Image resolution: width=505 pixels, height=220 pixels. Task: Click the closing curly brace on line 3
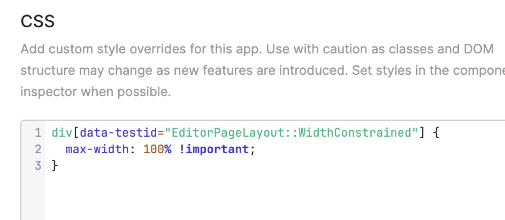click(x=55, y=166)
